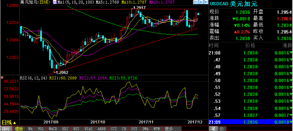Click the RSI(6,12,24) parameter label
Screen dimensions: 293x131
[34, 78]
